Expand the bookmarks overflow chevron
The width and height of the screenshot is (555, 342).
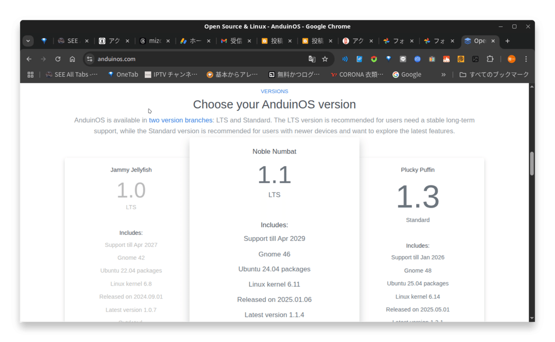[x=443, y=74]
